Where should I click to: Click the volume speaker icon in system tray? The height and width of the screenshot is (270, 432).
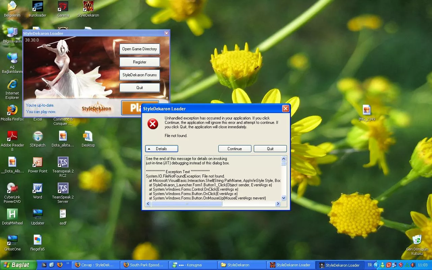tap(413, 265)
